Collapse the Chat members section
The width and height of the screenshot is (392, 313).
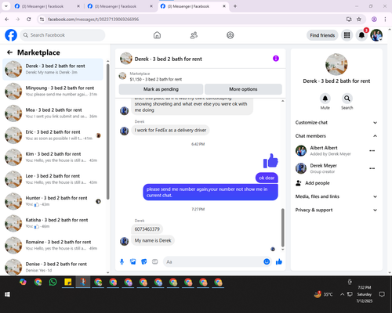click(x=336, y=136)
